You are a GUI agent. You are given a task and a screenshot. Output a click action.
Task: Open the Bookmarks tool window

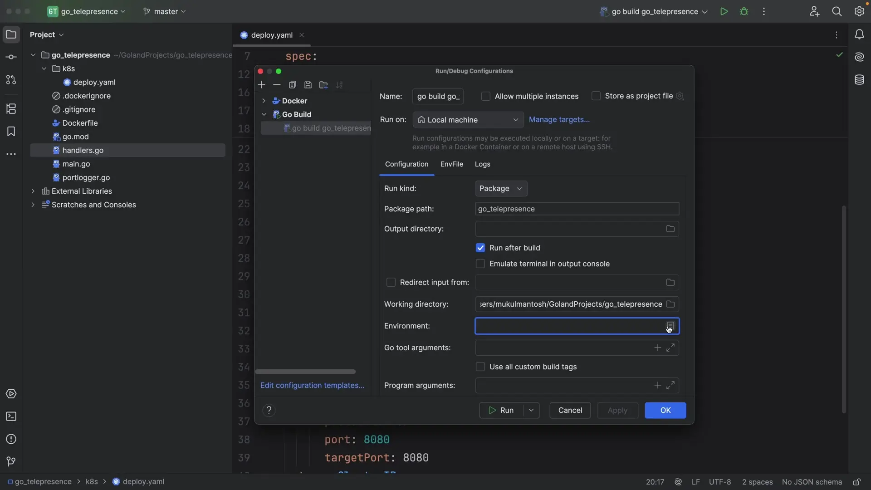[x=11, y=132]
